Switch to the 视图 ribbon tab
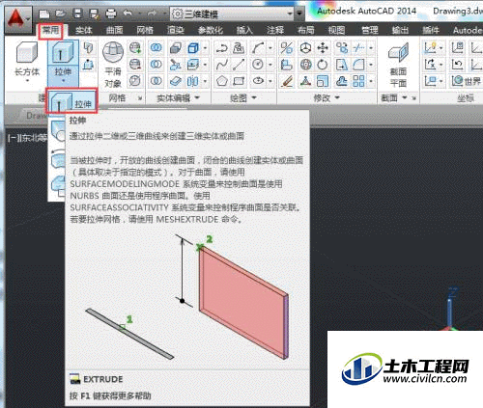483x408 pixels. 336,31
